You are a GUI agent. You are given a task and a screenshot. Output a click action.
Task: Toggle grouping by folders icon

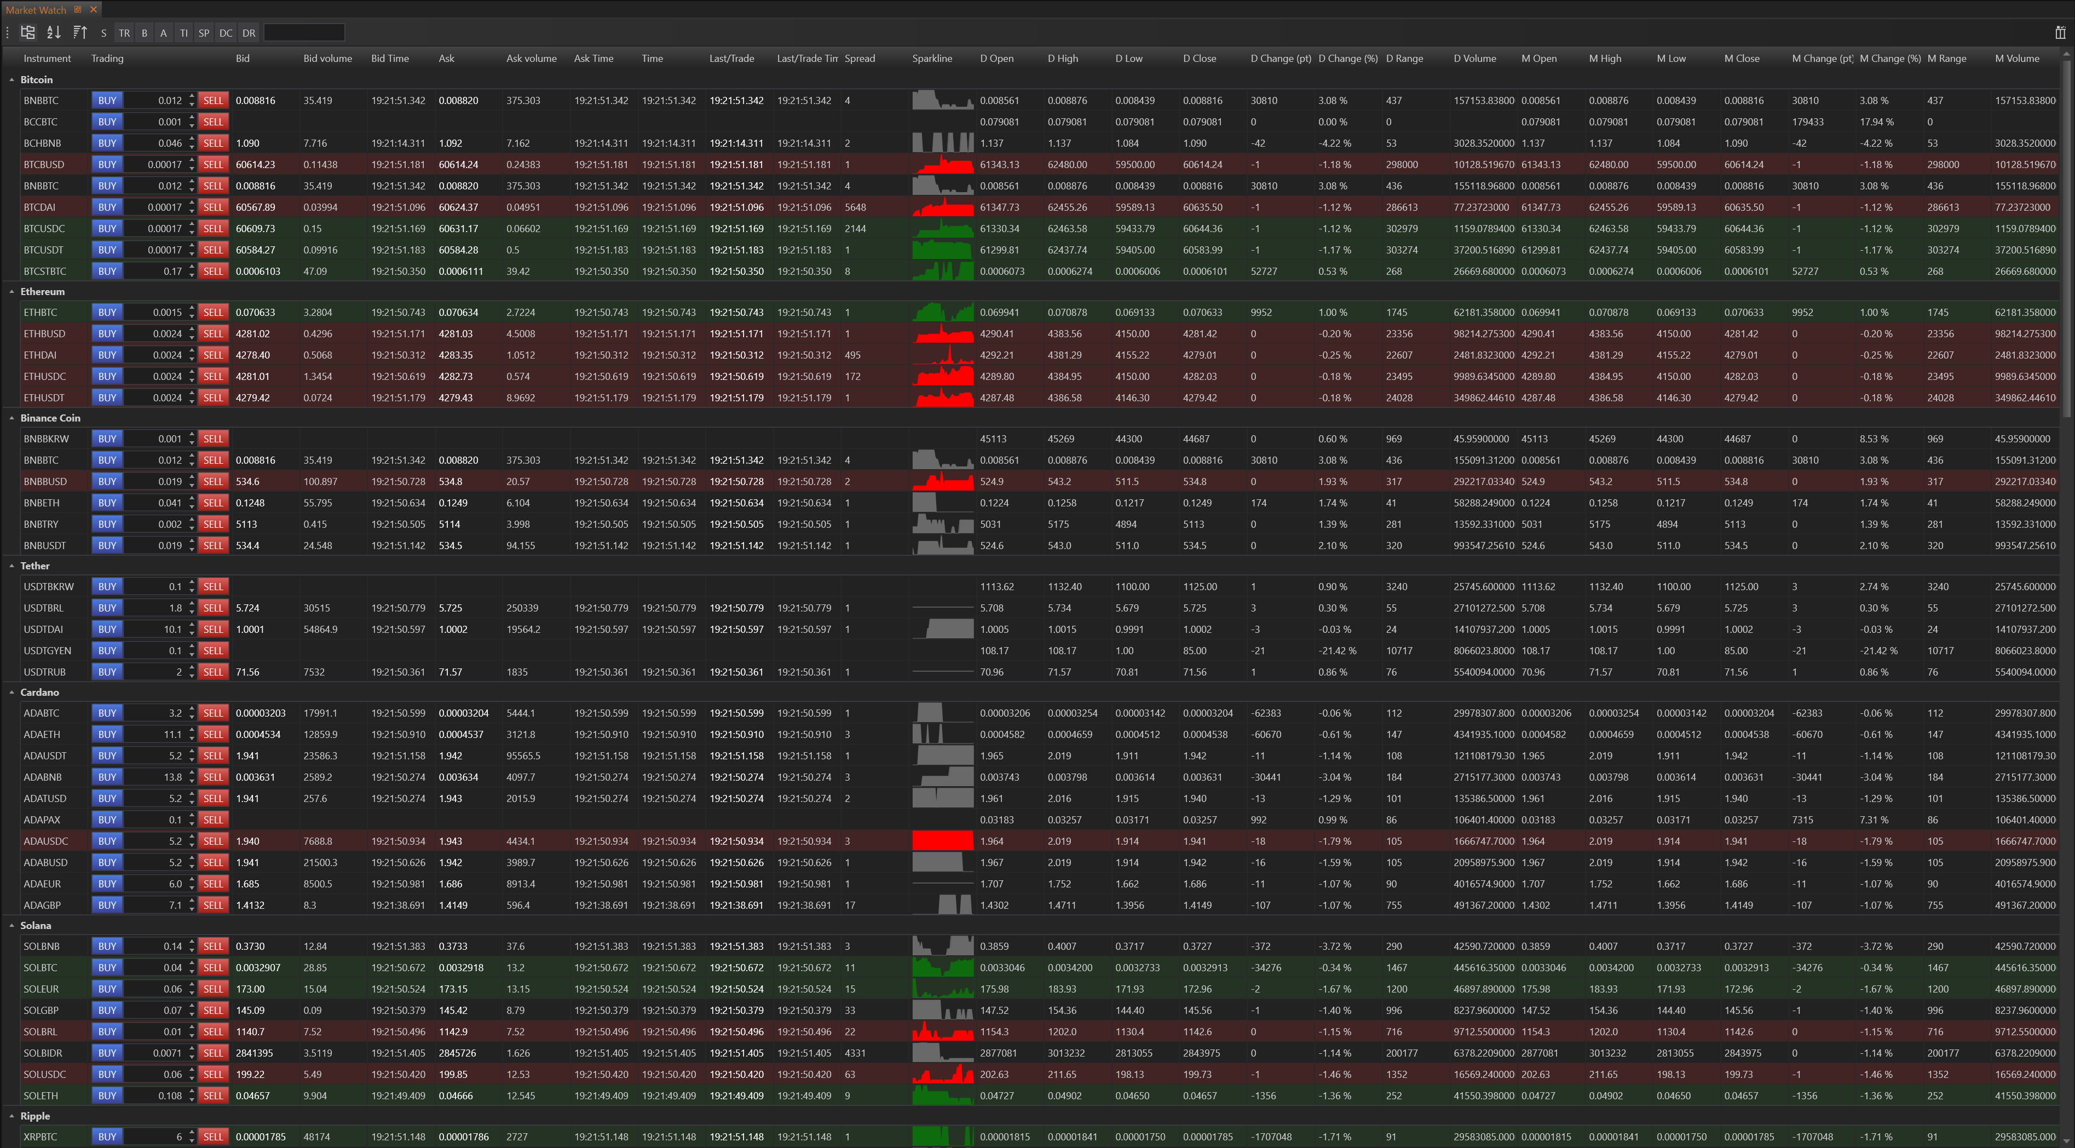click(28, 33)
